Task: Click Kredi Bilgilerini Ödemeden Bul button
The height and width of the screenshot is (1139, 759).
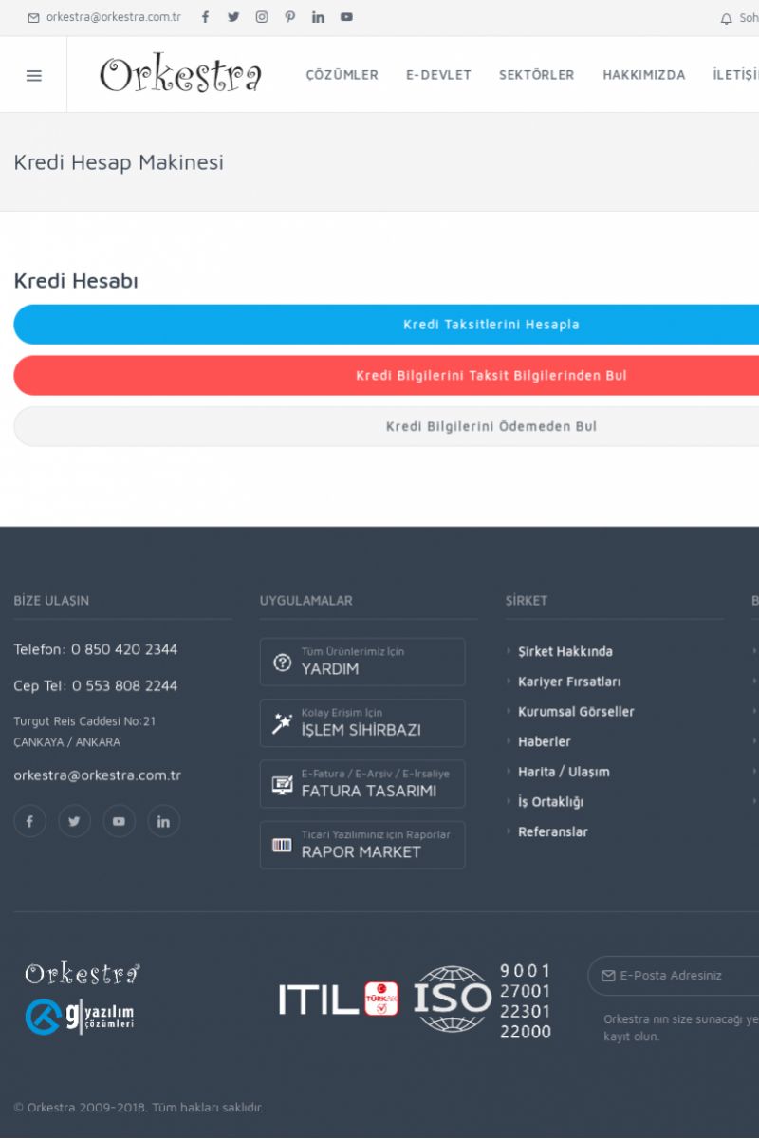Action: tap(386, 427)
